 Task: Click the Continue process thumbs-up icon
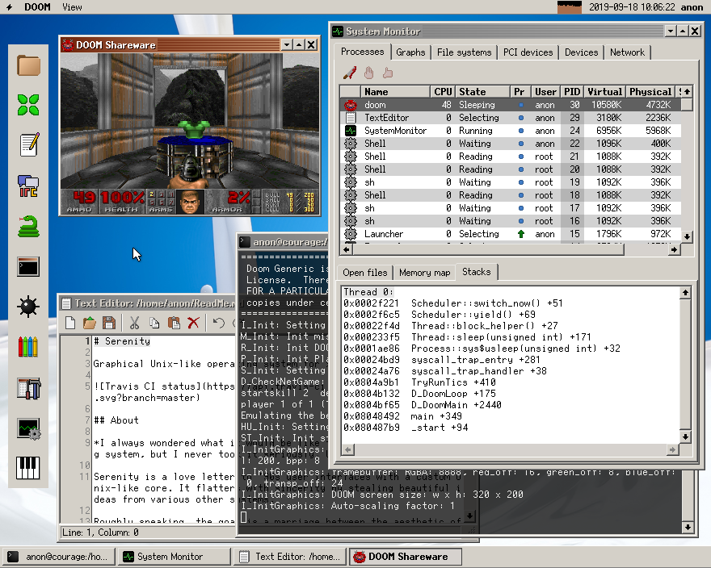(387, 73)
